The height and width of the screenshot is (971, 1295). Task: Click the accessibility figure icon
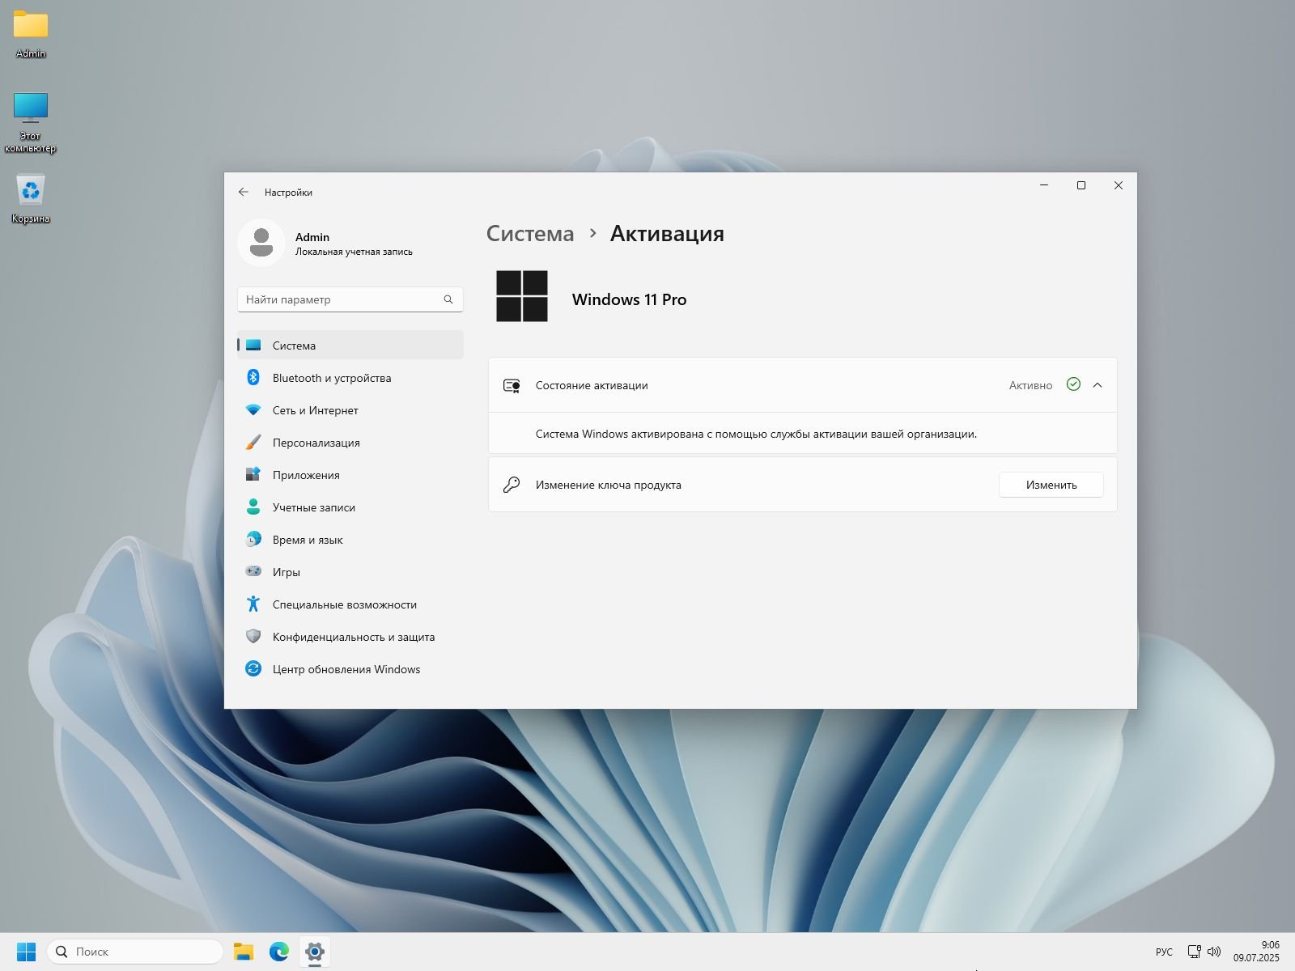[253, 604]
